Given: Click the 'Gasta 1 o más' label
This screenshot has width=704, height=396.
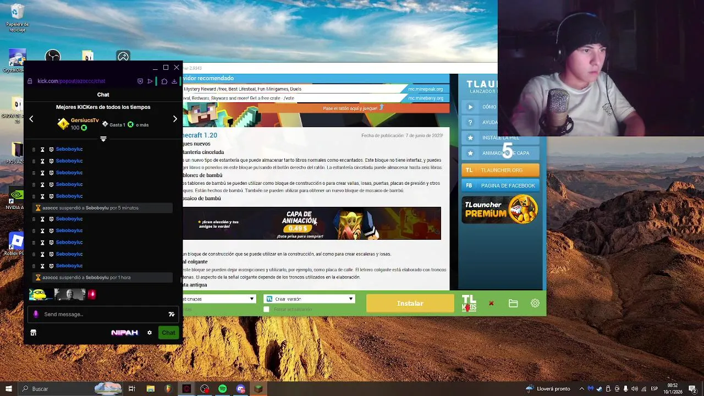Looking at the screenshot, I should click(125, 125).
